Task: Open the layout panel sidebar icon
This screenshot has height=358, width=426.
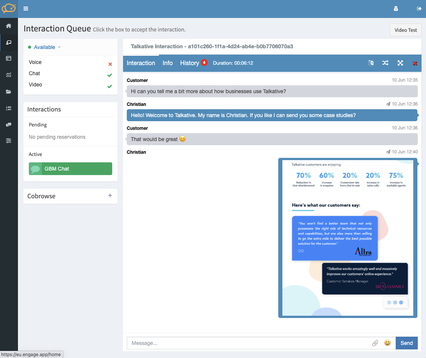Action: (9, 58)
